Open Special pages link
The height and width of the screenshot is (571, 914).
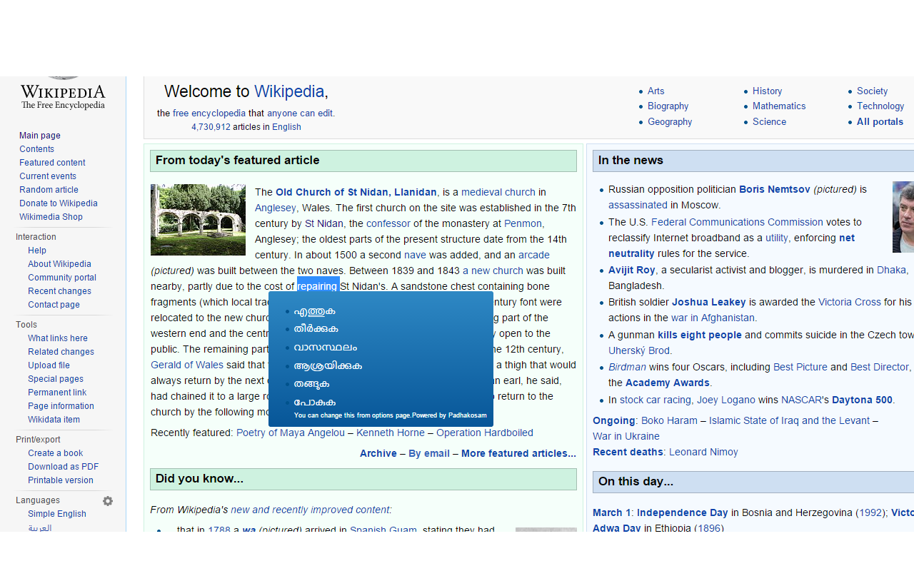(x=56, y=379)
